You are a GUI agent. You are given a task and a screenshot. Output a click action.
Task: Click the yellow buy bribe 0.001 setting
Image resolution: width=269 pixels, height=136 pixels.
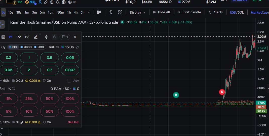coord(33,80)
